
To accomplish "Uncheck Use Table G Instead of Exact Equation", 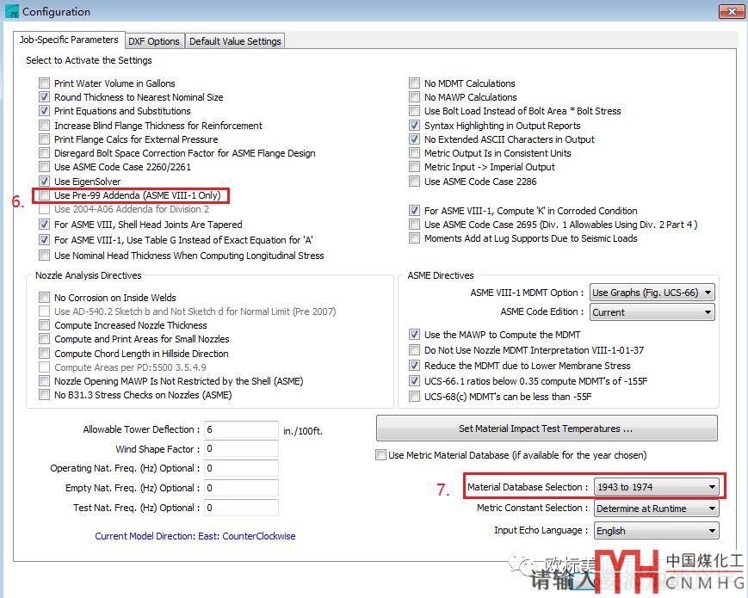I will click(x=45, y=240).
